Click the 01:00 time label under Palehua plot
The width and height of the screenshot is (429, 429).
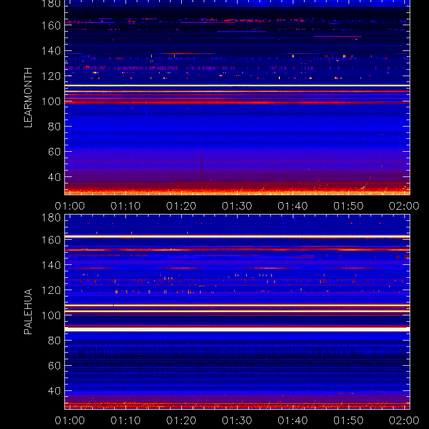click(x=70, y=420)
